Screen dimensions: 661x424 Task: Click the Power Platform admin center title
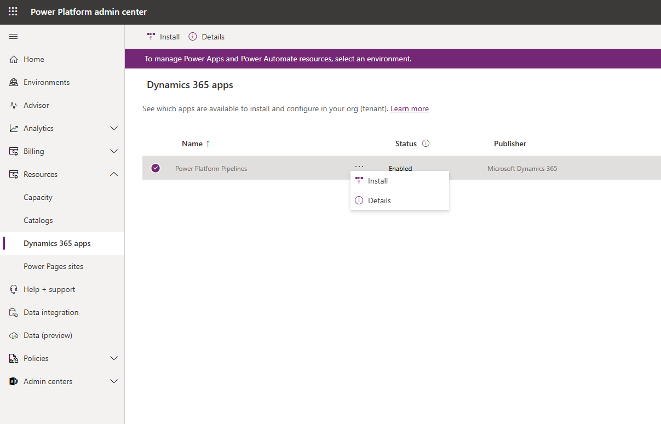[89, 12]
